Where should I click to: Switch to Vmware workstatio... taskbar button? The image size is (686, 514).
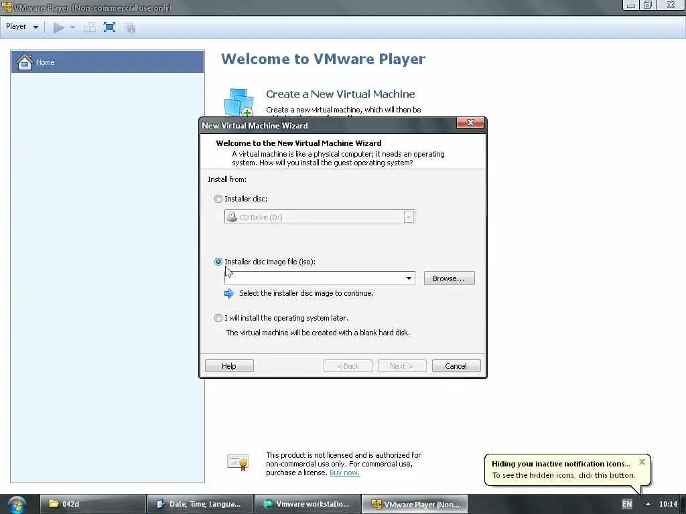pyautogui.click(x=307, y=504)
